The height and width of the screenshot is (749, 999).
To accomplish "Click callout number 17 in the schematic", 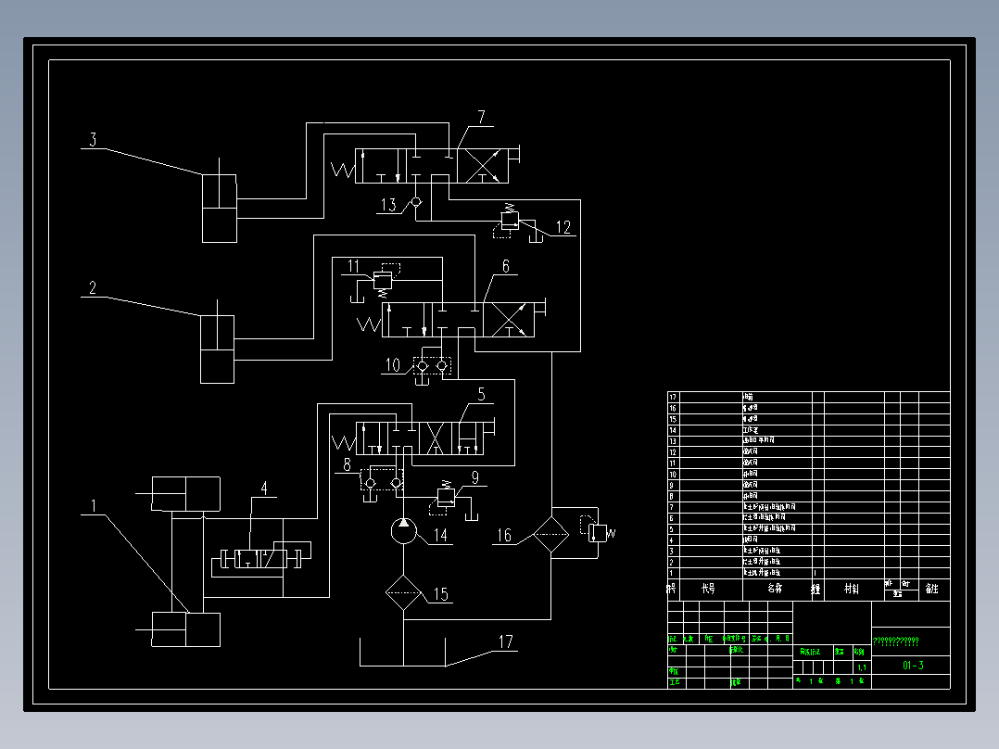I will pos(505,641).
